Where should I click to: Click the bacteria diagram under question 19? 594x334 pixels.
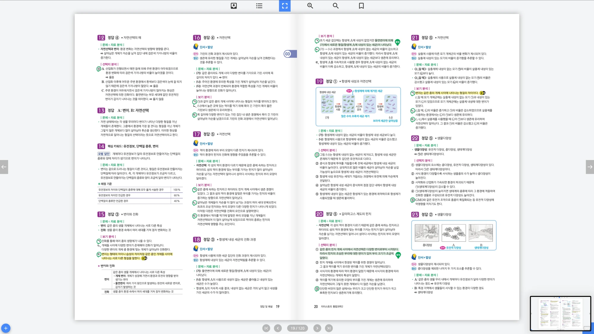[358, 106]
